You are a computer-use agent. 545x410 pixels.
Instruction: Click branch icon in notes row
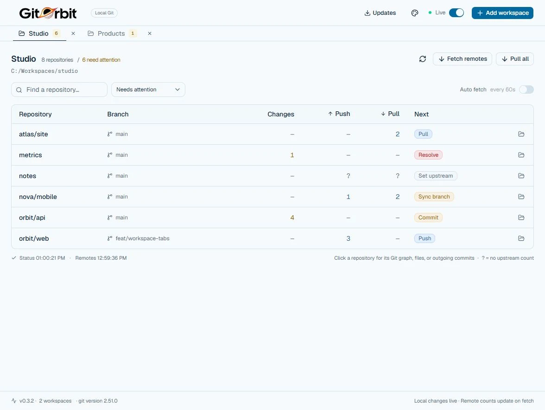point(110,176)
